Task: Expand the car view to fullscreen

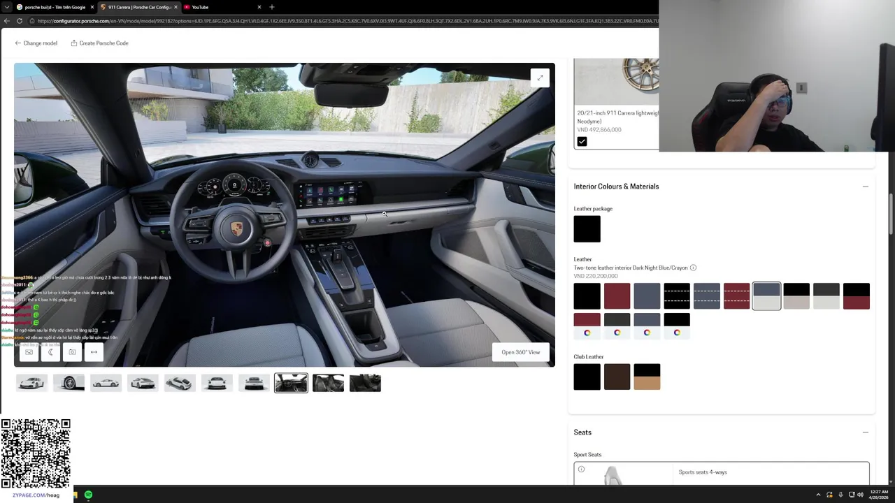Action: (x=540, y=78)
